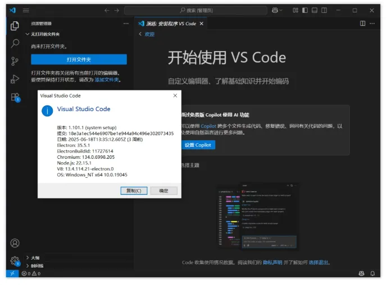Click the Set up Copilot button

(x=198, y=145)
